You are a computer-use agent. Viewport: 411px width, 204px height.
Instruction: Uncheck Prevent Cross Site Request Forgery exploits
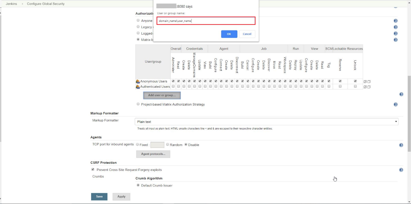tap(93, 170)
